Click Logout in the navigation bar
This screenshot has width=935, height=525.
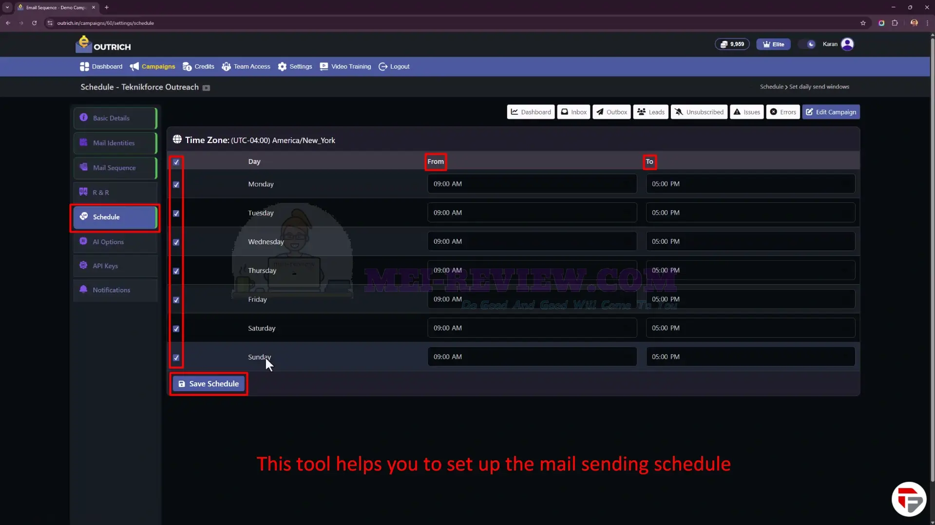pos(394,67)
